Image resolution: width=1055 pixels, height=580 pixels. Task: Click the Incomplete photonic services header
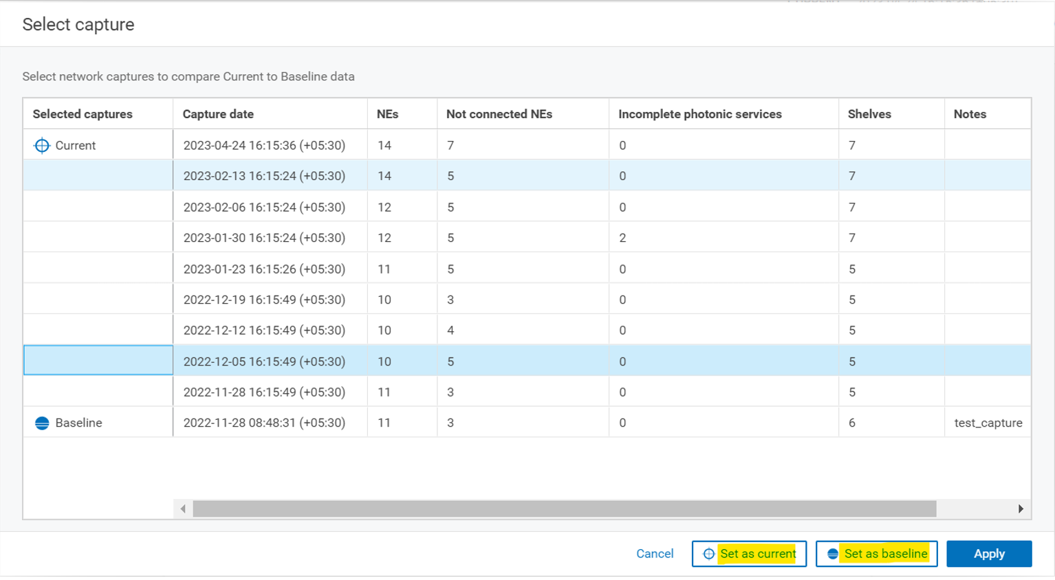[699, 113]
